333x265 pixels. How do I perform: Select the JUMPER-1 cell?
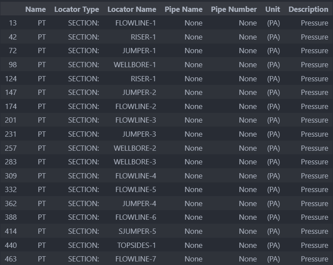tap(139, 51)
